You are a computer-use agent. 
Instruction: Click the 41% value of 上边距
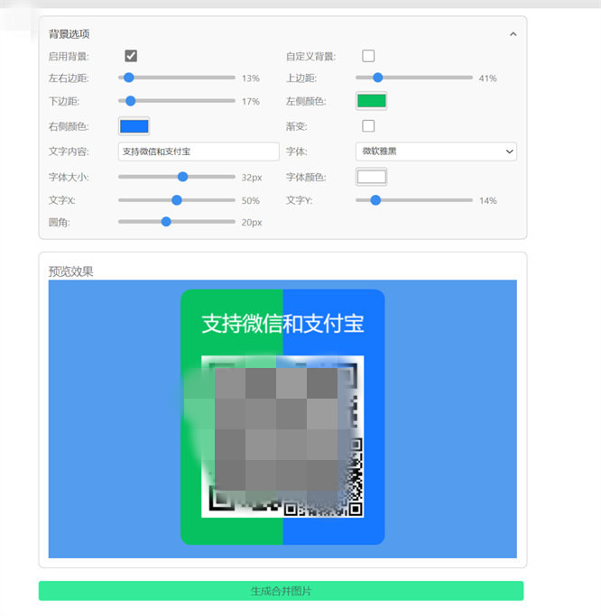coord(488,78)
